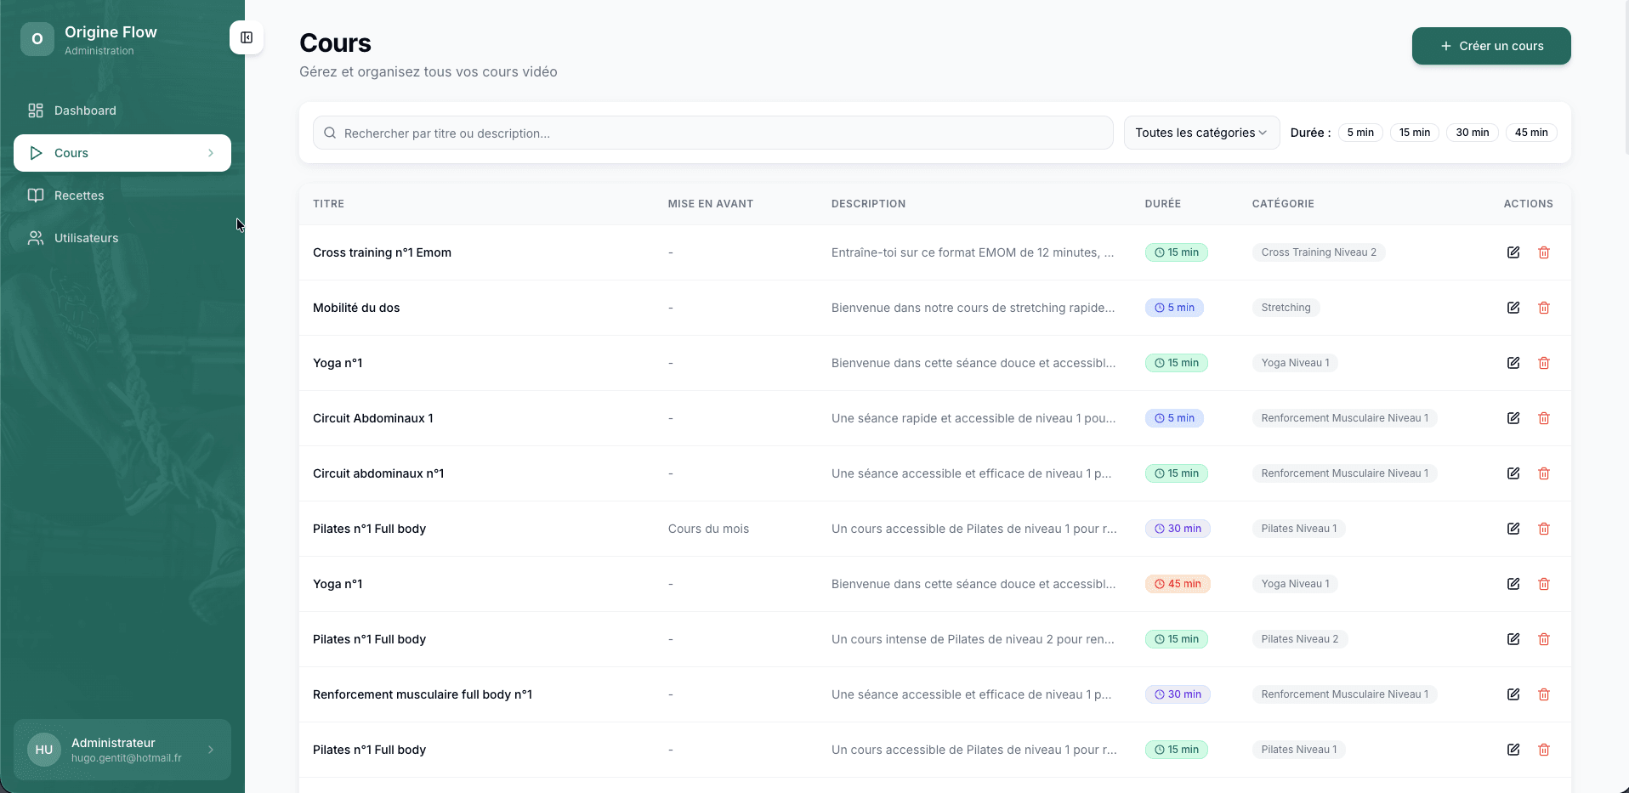Delete the Mobilité du dos course
The width and height of the screenshot is (1629, 793).
(x=1544, y=308)
